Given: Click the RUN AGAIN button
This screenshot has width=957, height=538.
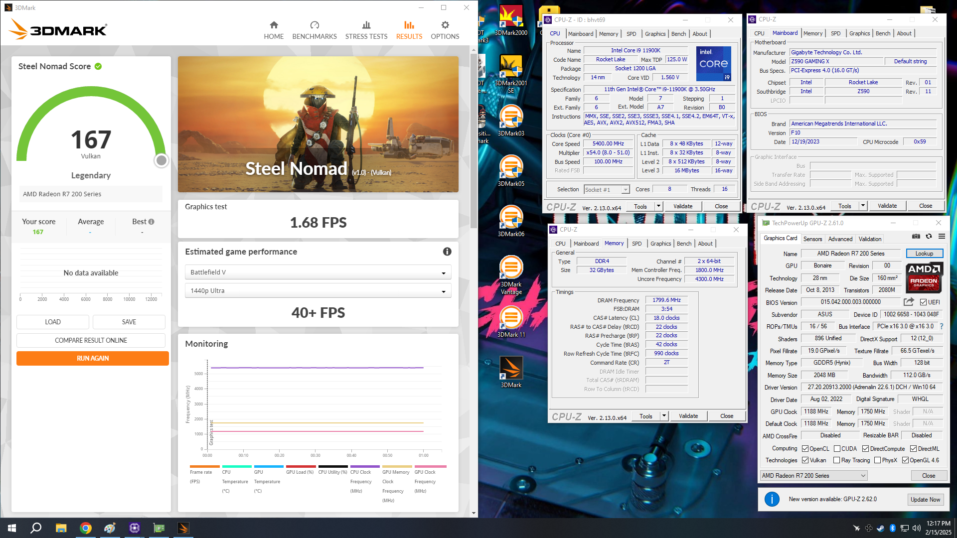Looking at the screenshot, I should point(93,358).
